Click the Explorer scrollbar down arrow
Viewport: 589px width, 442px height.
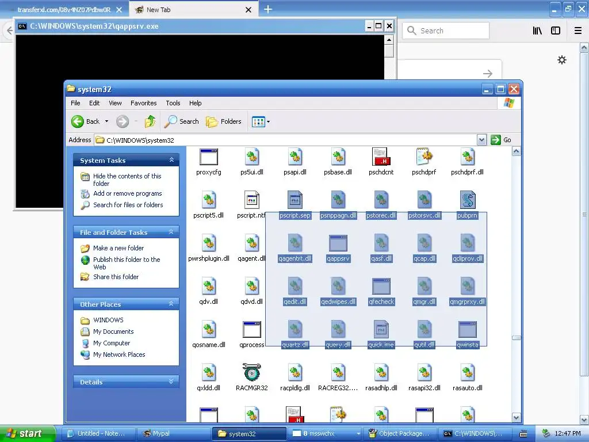(516, 418)
